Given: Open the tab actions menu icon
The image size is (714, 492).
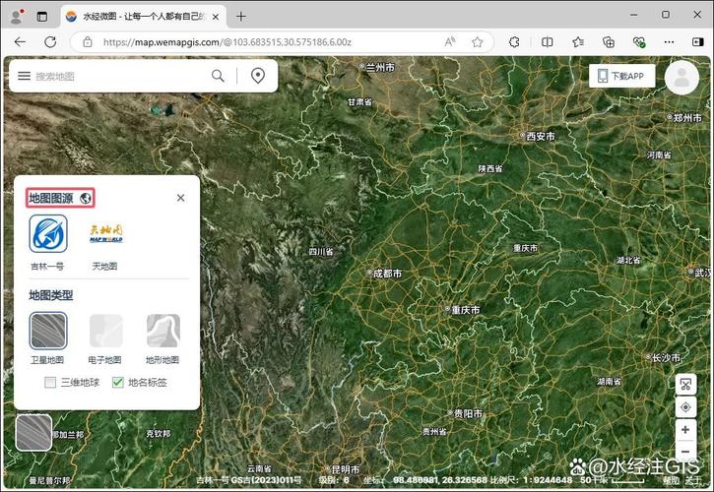Looking at the screenshot, I should (42, 17).
